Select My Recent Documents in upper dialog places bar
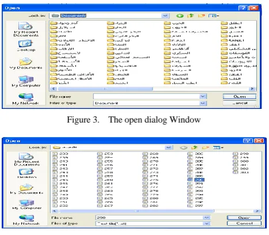This screenshot has height=235, width=269. [26, 29]
